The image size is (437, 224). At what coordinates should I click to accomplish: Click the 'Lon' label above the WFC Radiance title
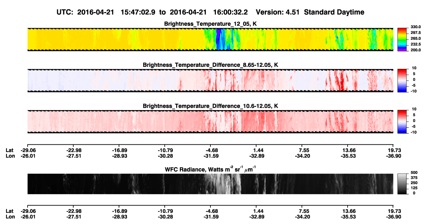click(x=10, y=156)
